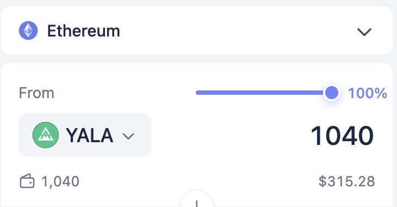Image resolution: width=397 pixels, height=207 pixels.
Task: Click the 1,040 wallet balance text
Action: tap(60, 181)
